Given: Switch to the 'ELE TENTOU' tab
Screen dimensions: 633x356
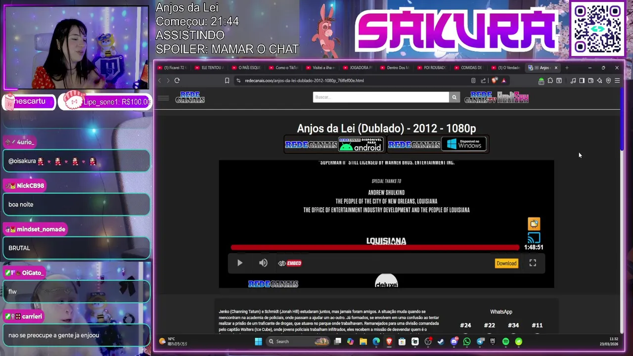Looking at the screenshot, I should tap(210, 68).
